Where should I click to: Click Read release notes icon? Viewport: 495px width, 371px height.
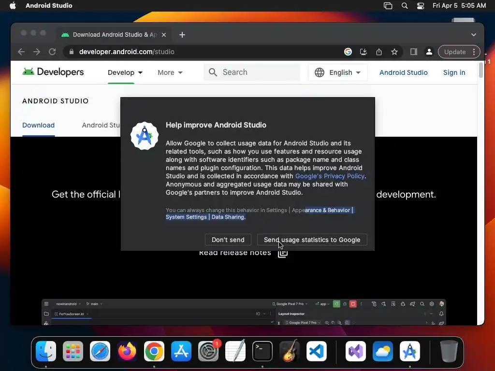tap(282, 254)
